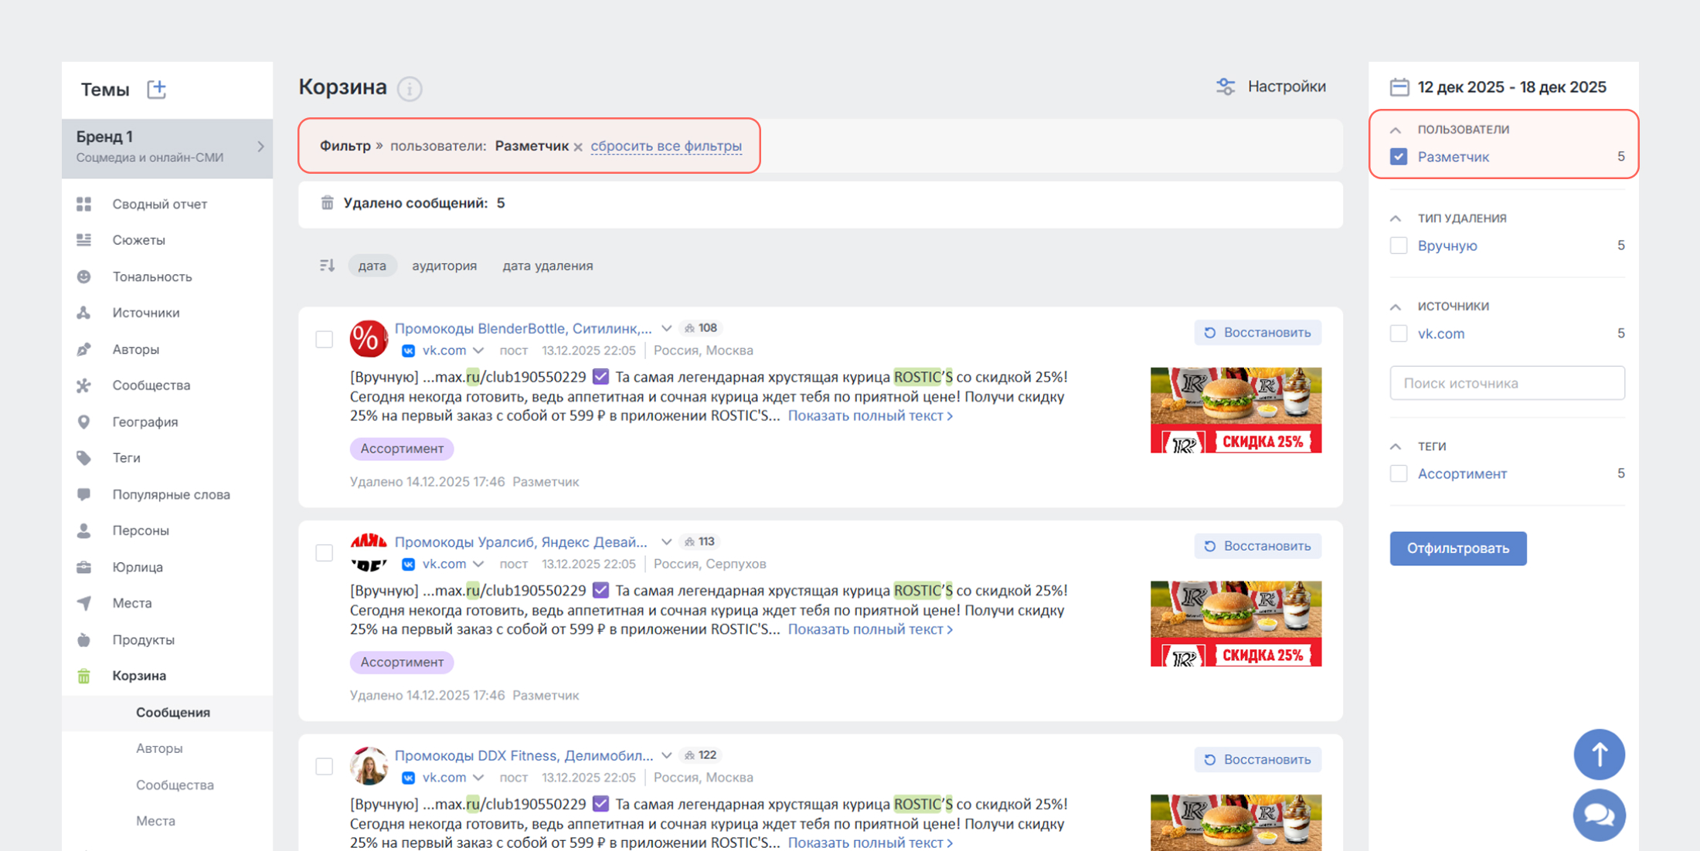Enable the Вручную deletion type filter
1700x851 pixels.
tap(1399, 245)
